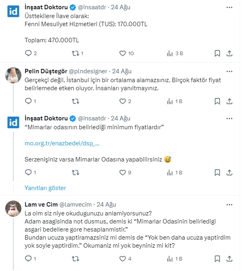Open more menu on first İnşaat Doktoru tweet
Image resolution: width=243 pixels, height=271 pixels.
[229, 7]
